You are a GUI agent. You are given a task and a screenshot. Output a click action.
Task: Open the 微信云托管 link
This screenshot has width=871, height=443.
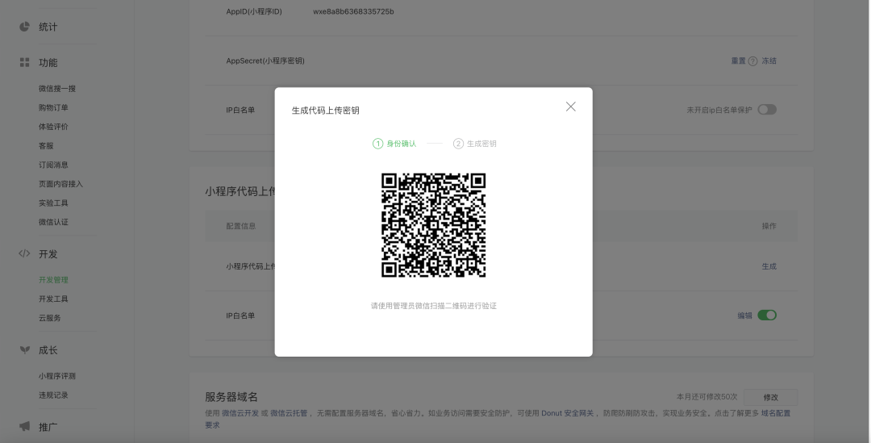tap(289, 413)
